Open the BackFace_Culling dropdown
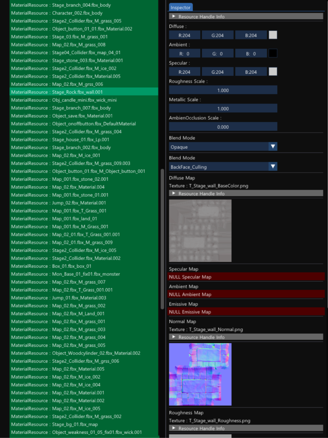 pyautogui.click(x=223, y=167)
